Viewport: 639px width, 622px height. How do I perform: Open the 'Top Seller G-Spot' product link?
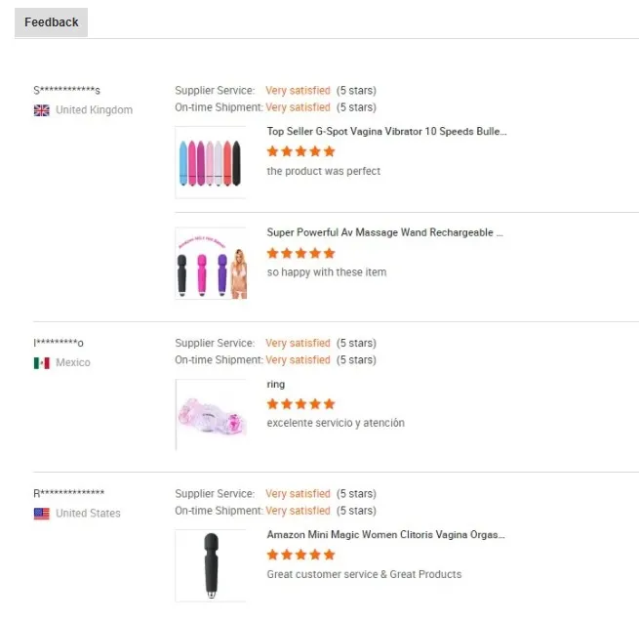coord(386,131)
